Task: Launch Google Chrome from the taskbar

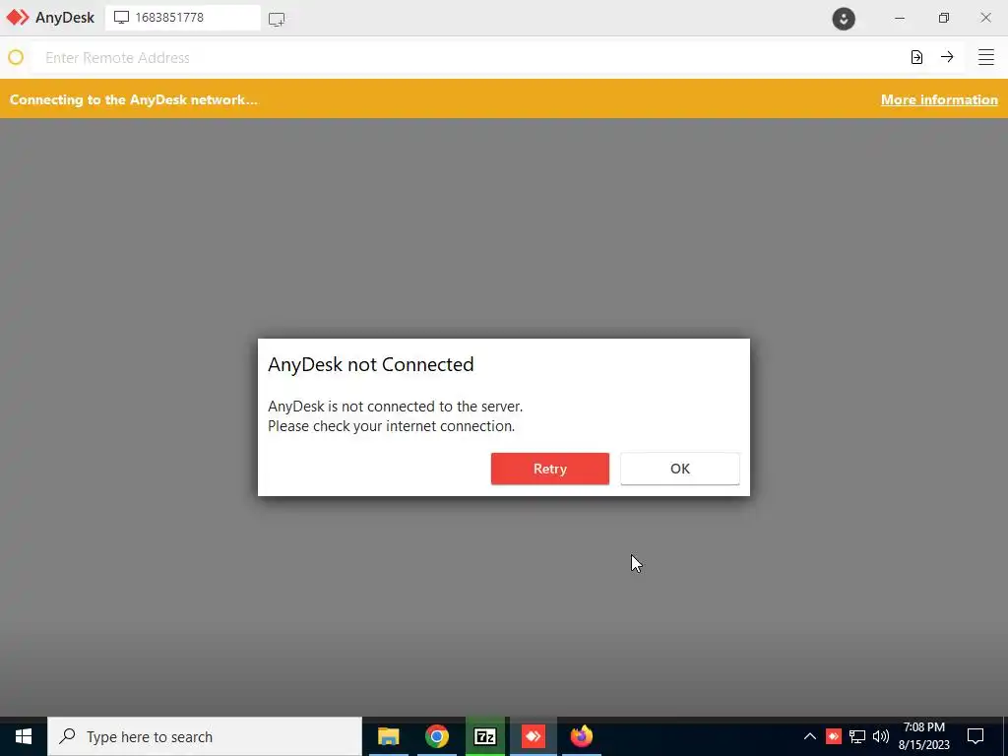Action: (436, 736)
